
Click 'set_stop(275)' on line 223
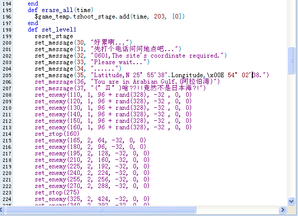click(x=57, y=192)
